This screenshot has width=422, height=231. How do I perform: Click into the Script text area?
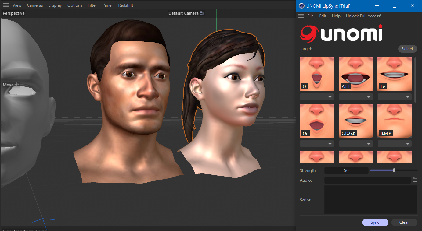[x=370, y=200]
